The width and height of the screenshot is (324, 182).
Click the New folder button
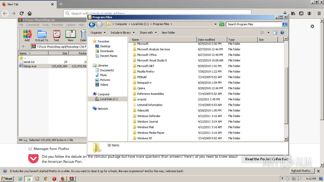point(168,33)
